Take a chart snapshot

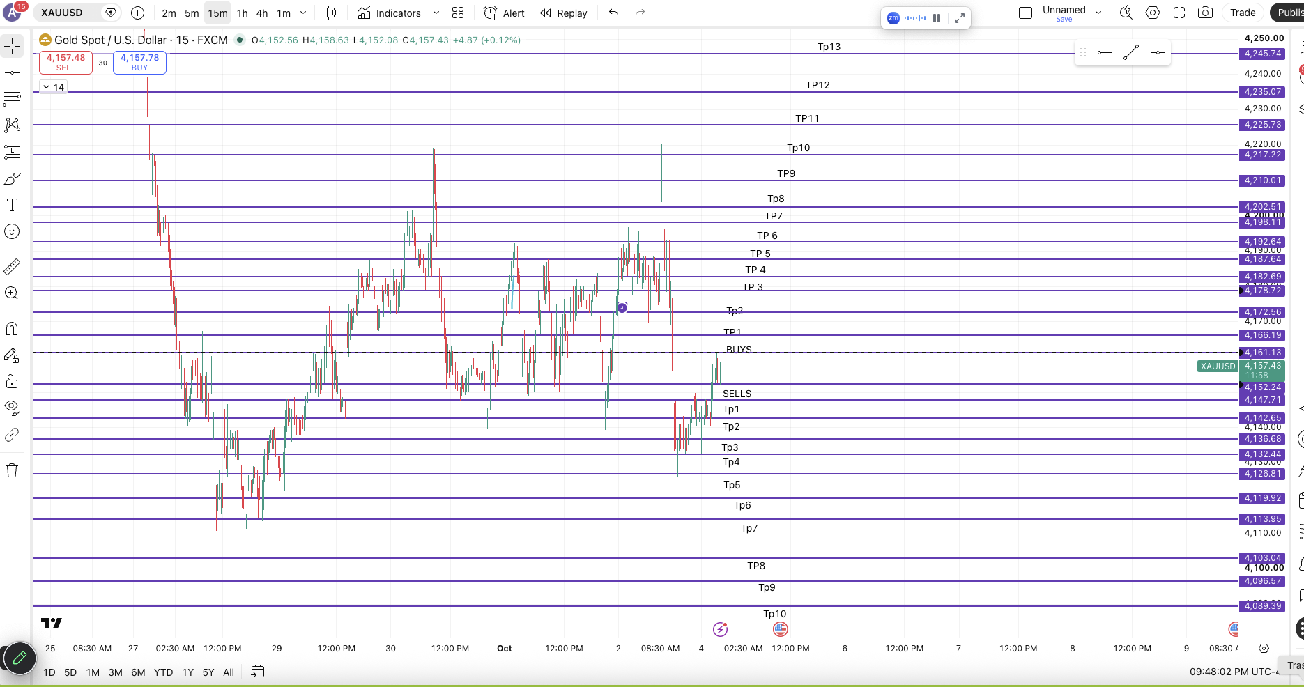(x=1206, y=13)
